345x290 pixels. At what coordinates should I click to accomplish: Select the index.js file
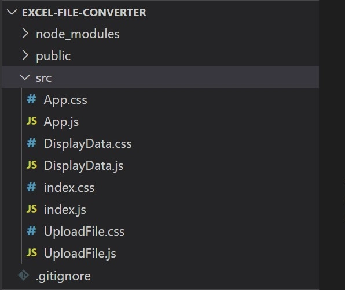pyautogui.click(x=65, y=209)
